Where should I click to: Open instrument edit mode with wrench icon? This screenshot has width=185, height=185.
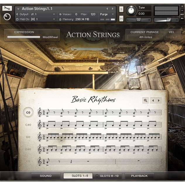(x=7, y=8)
